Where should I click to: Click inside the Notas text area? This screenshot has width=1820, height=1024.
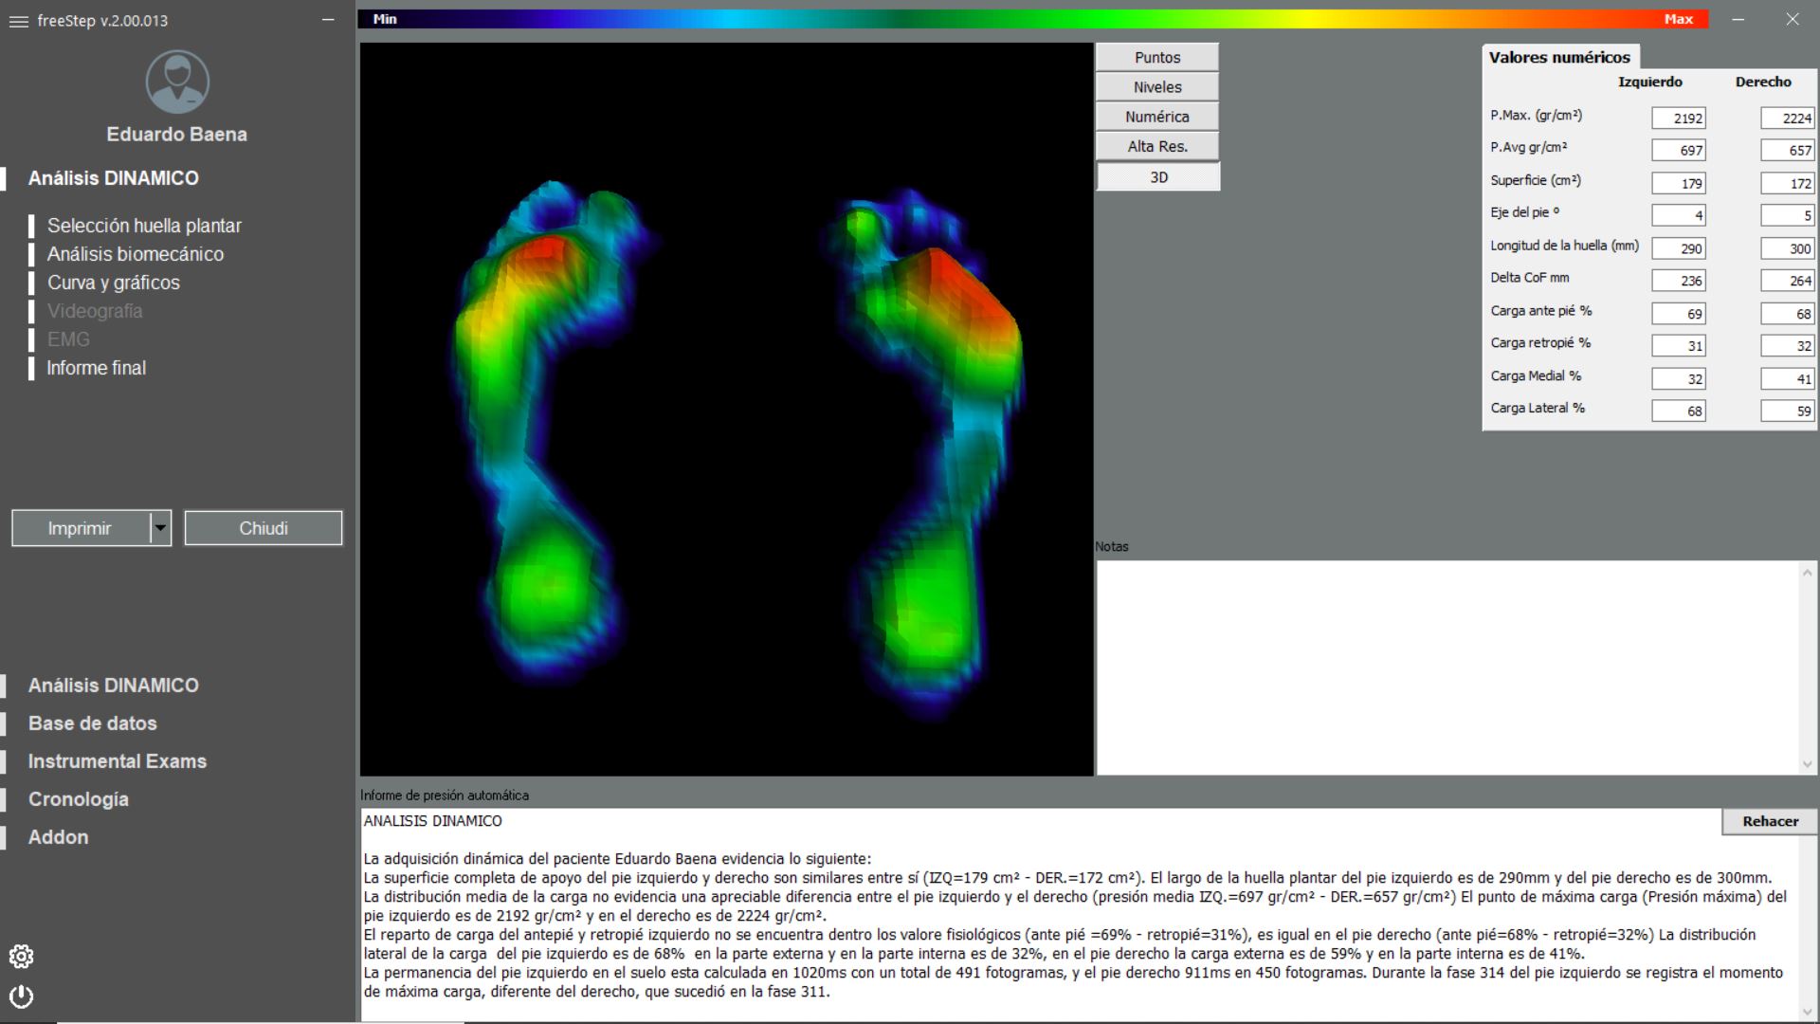[x=1450, y=667]
